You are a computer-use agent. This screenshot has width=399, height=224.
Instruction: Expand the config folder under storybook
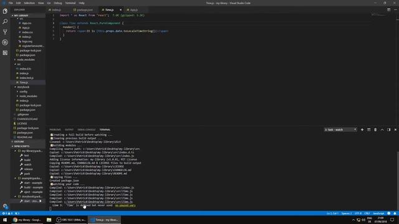[x=23, y=91]
